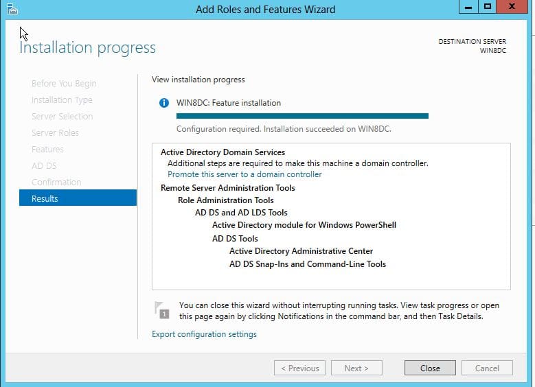Select AD DS and AD LDS Tools entry
The image size is (535, 387).
[241, 213]
